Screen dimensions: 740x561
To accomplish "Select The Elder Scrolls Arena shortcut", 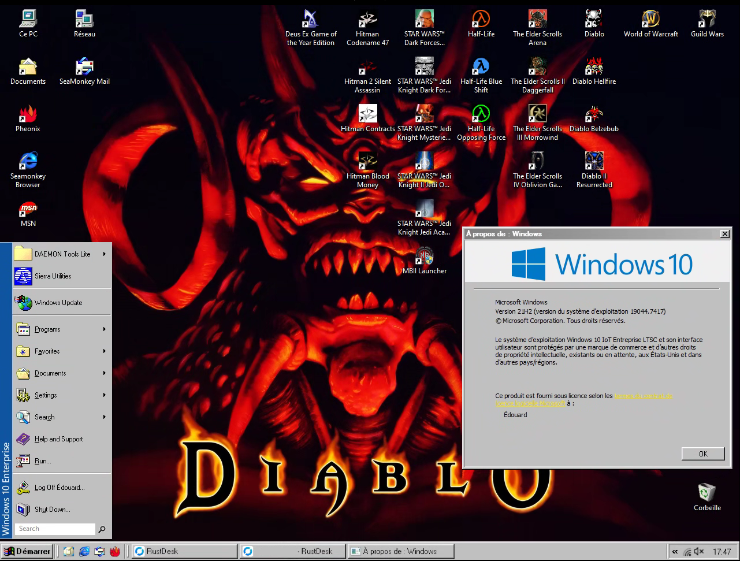I will (x=537, y=28).
